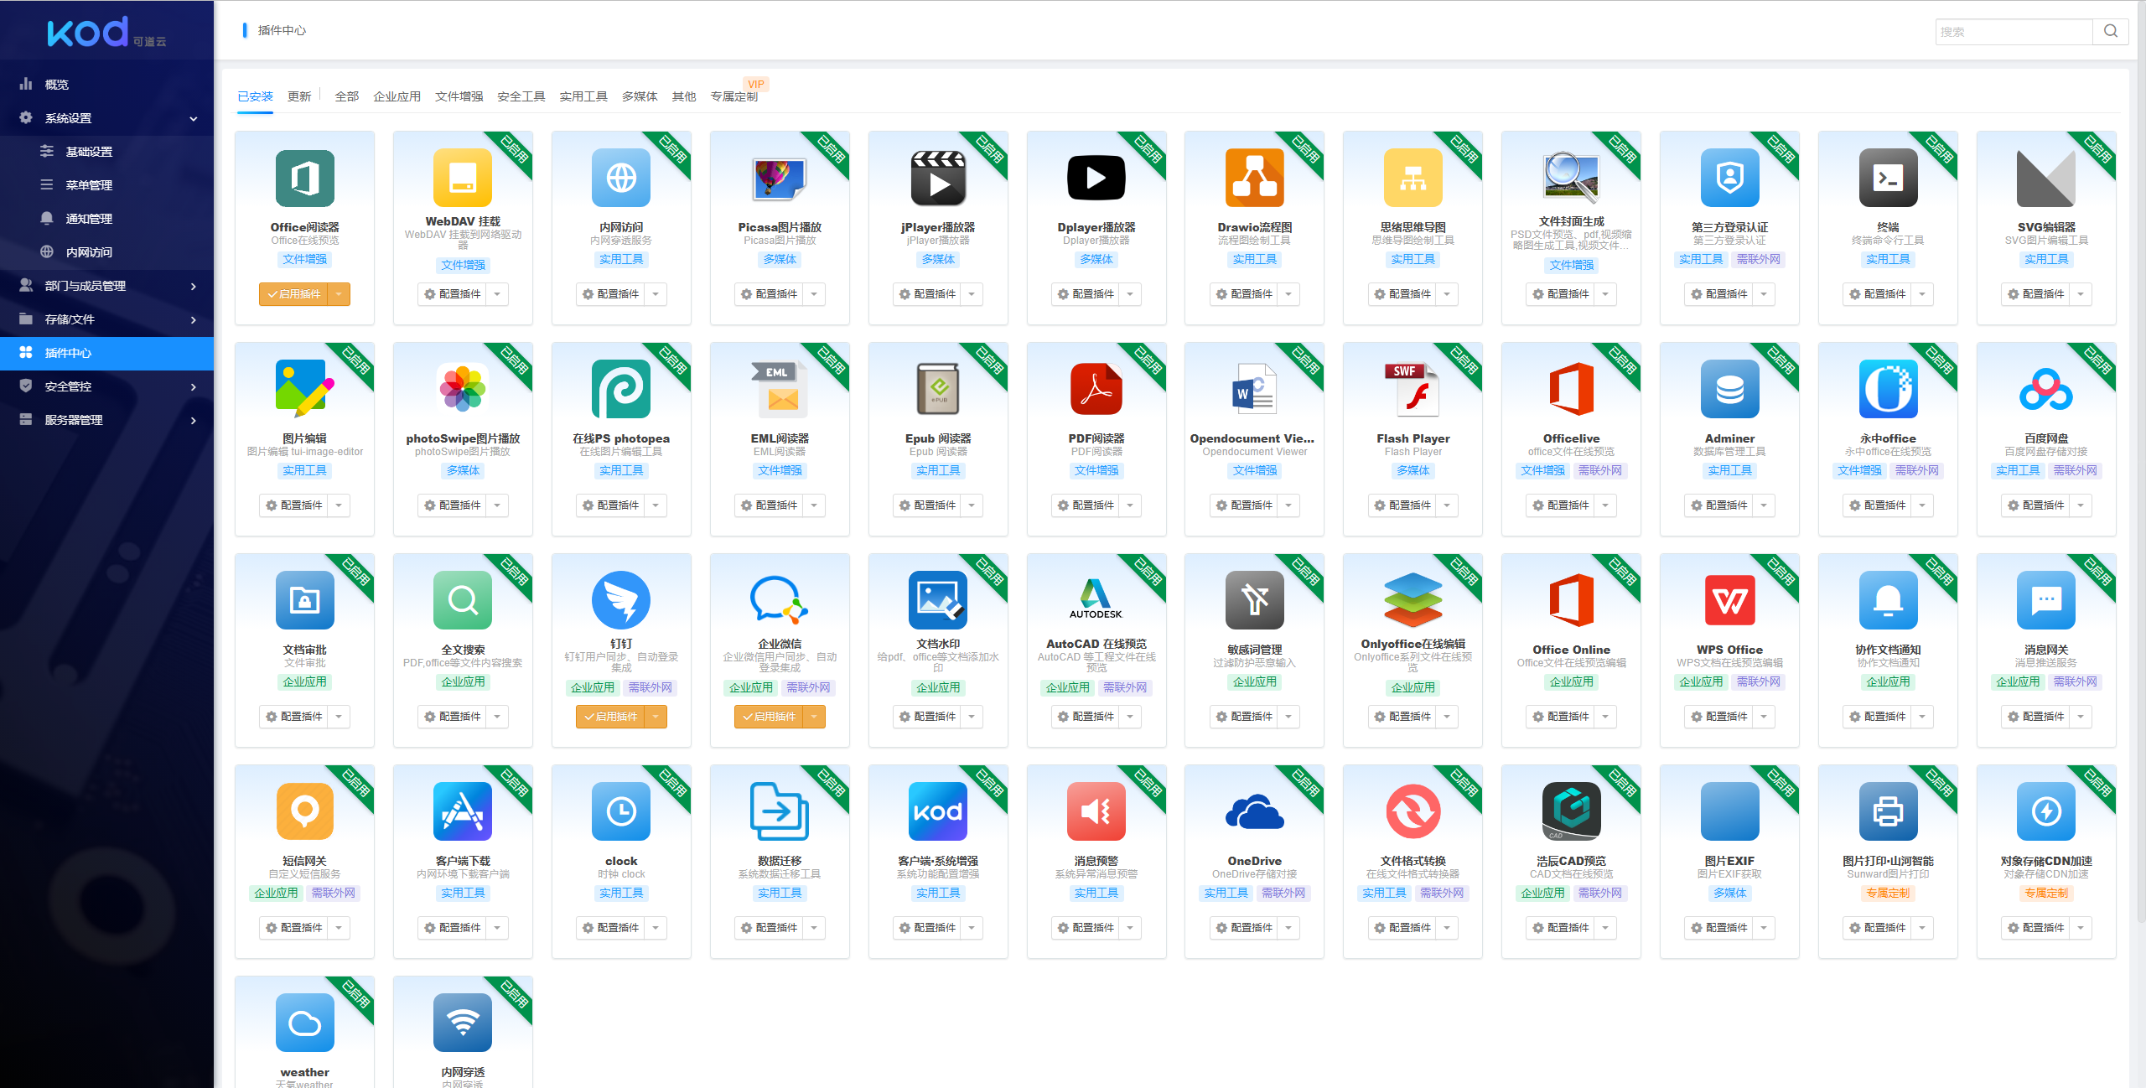Click the jPlayer播放器 clapperboard icon

(x=938, y=178)
